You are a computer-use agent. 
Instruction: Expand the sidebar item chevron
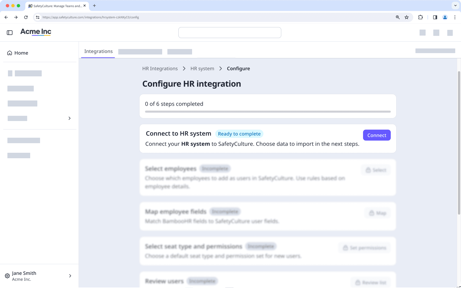69,118
